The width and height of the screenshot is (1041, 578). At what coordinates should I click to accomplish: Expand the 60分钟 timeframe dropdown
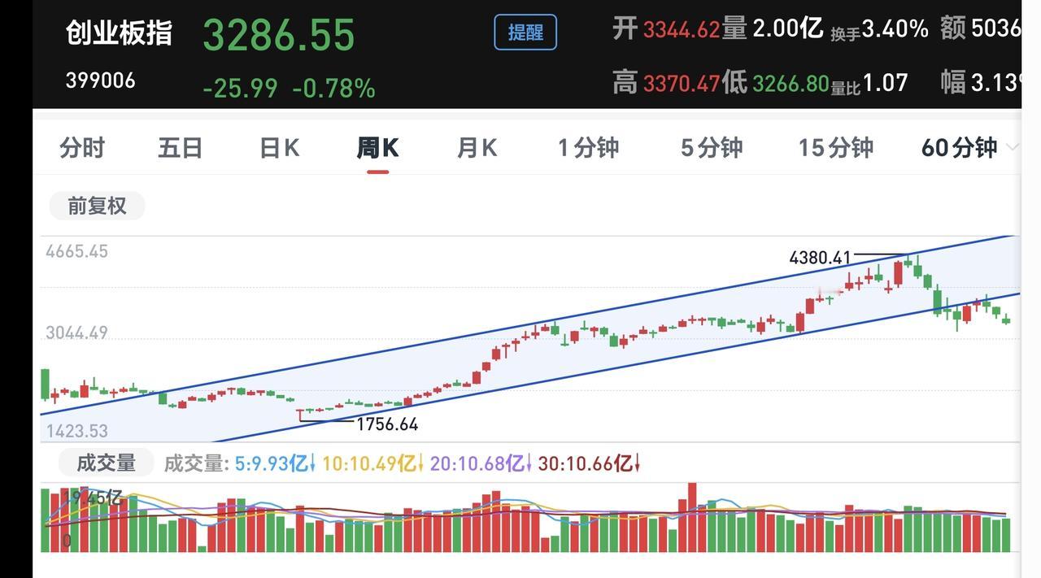tap(968, 148)
